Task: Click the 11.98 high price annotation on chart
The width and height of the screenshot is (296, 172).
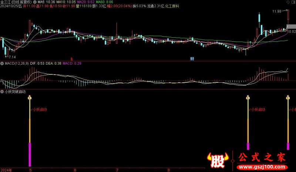Action: pos(277,11)
